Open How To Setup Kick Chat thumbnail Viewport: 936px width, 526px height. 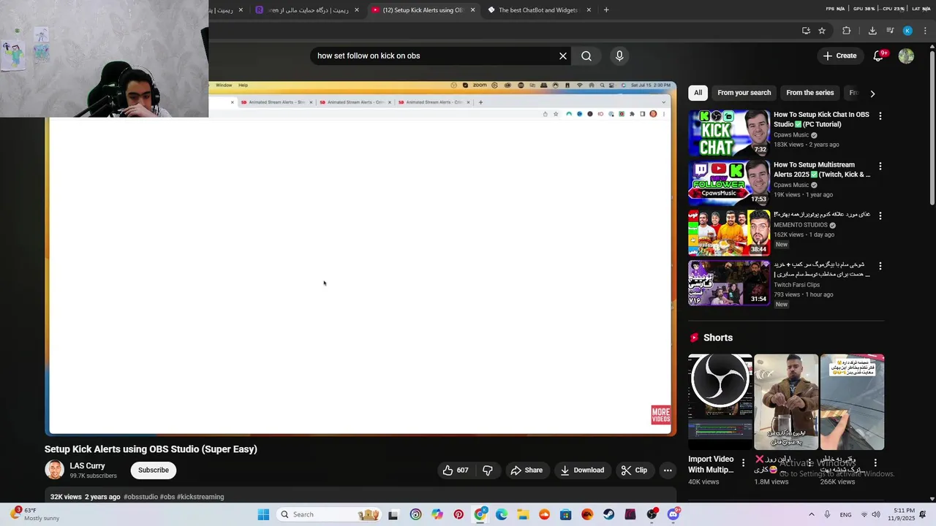tap(729, 133)
